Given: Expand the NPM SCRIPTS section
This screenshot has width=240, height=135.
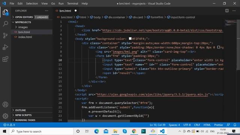Looking at the screenshot, I should [x=32, y=115].
